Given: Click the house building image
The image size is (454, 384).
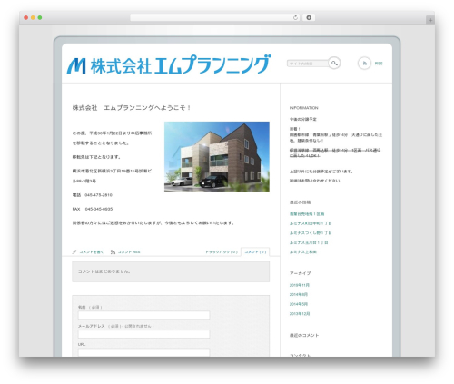Looking at the screenshot, I should (x=217, y=157).
